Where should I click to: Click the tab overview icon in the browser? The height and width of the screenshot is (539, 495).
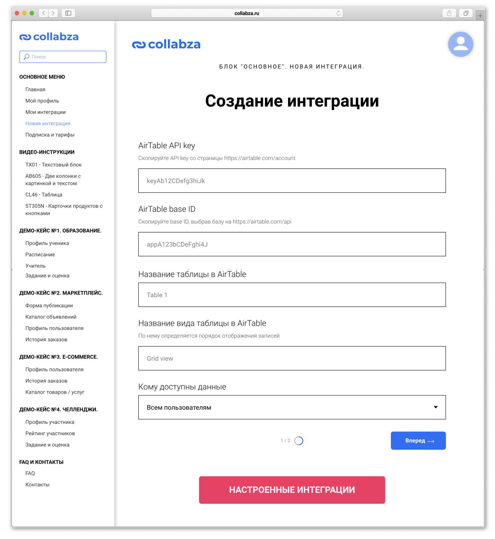[466, 13]
